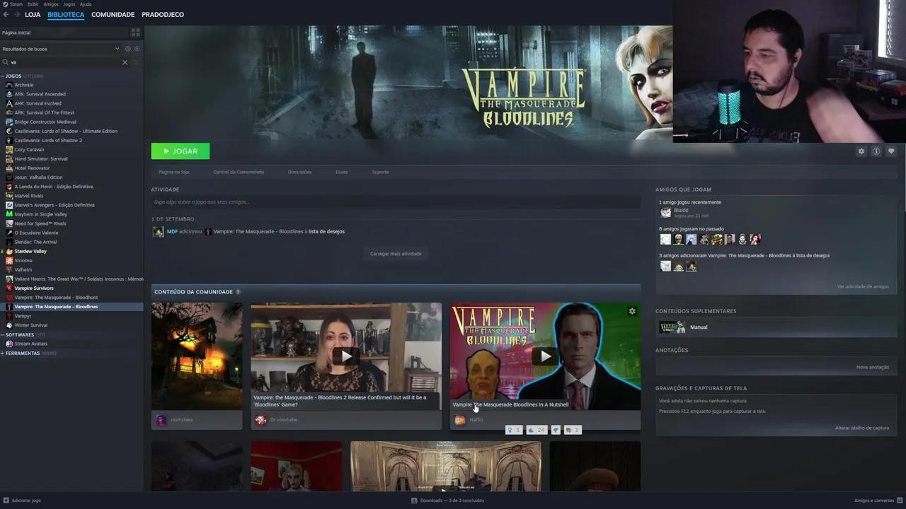Click the advanced filters icon beside search

136,62
